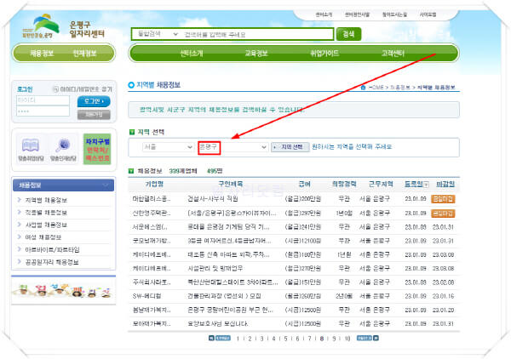Image resolution: width=511 pixels, height=359 pixels.
Task: Open the 은평구 district dropdown
Action: point(233,147)
